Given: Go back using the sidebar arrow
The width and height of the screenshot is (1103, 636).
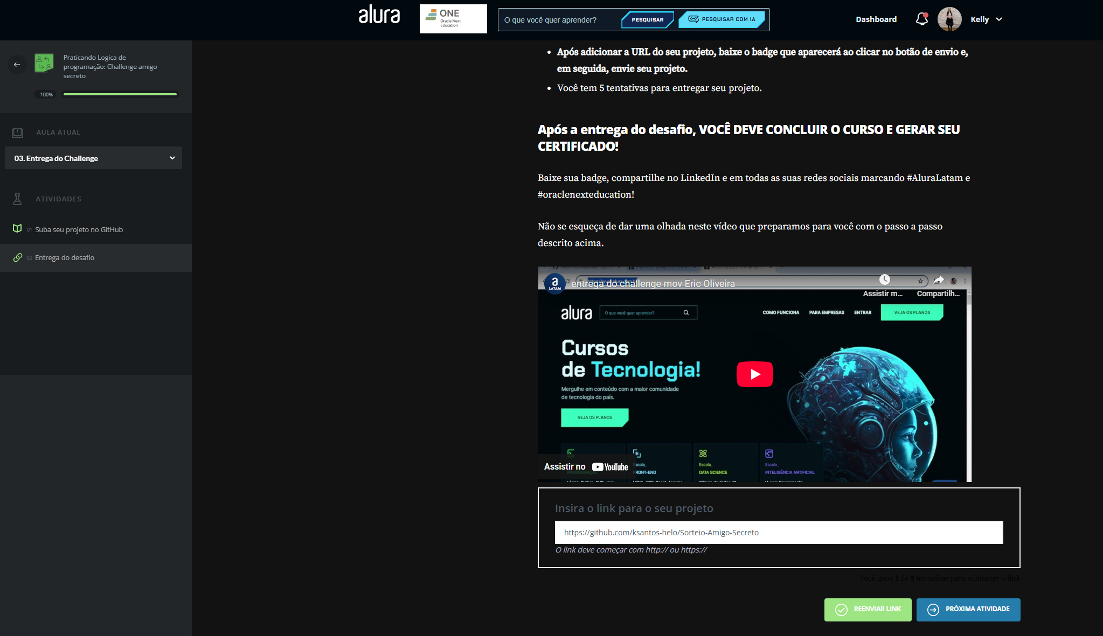Looking at the screenshot, I should point(17,65).
